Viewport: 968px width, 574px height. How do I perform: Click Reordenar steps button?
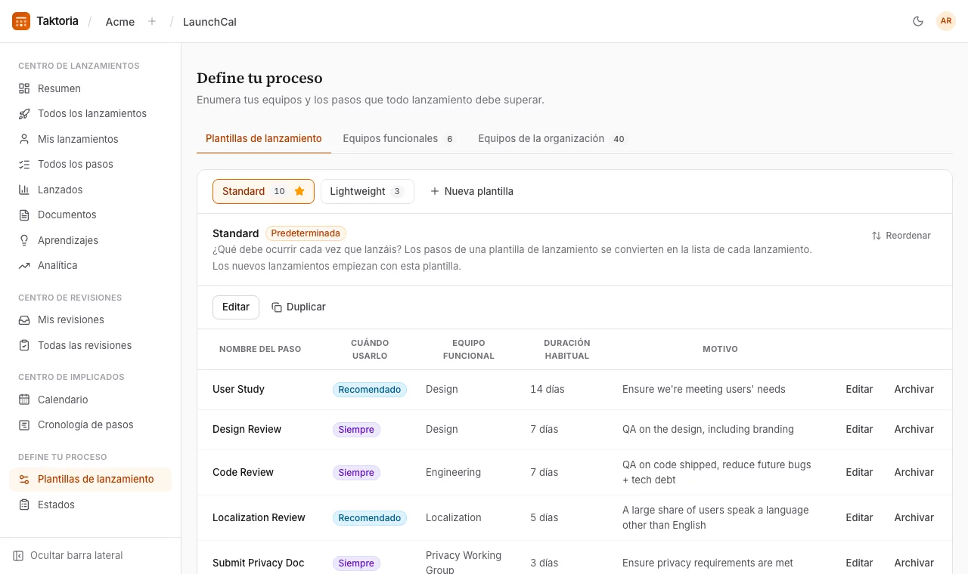click(x=901, y=236)
